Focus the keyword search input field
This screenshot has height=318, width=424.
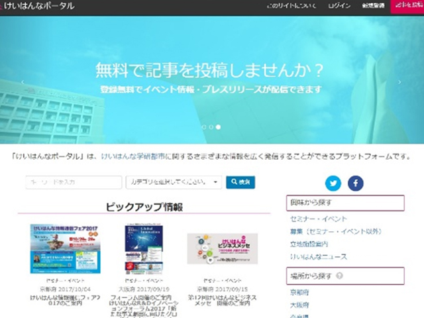point(74,182)
